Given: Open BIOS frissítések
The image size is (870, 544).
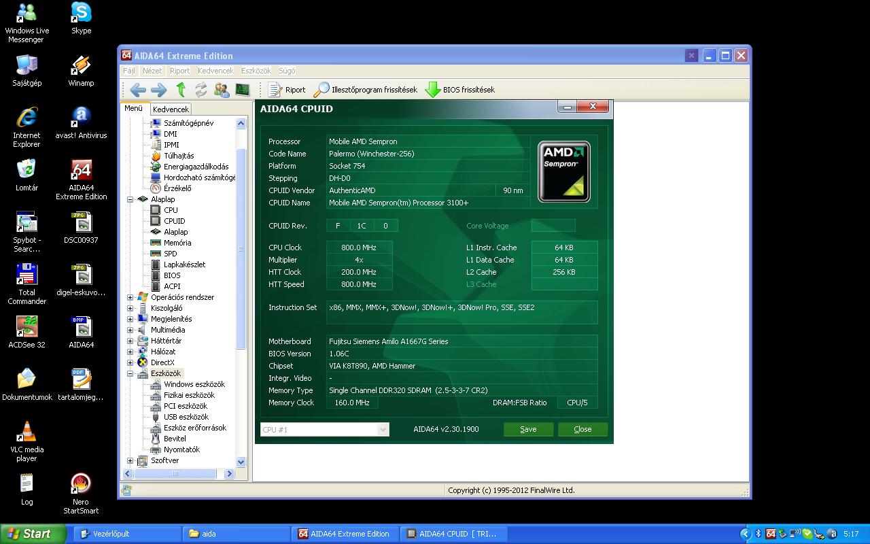Looking at the screenshot, I should tap(460, 90).
